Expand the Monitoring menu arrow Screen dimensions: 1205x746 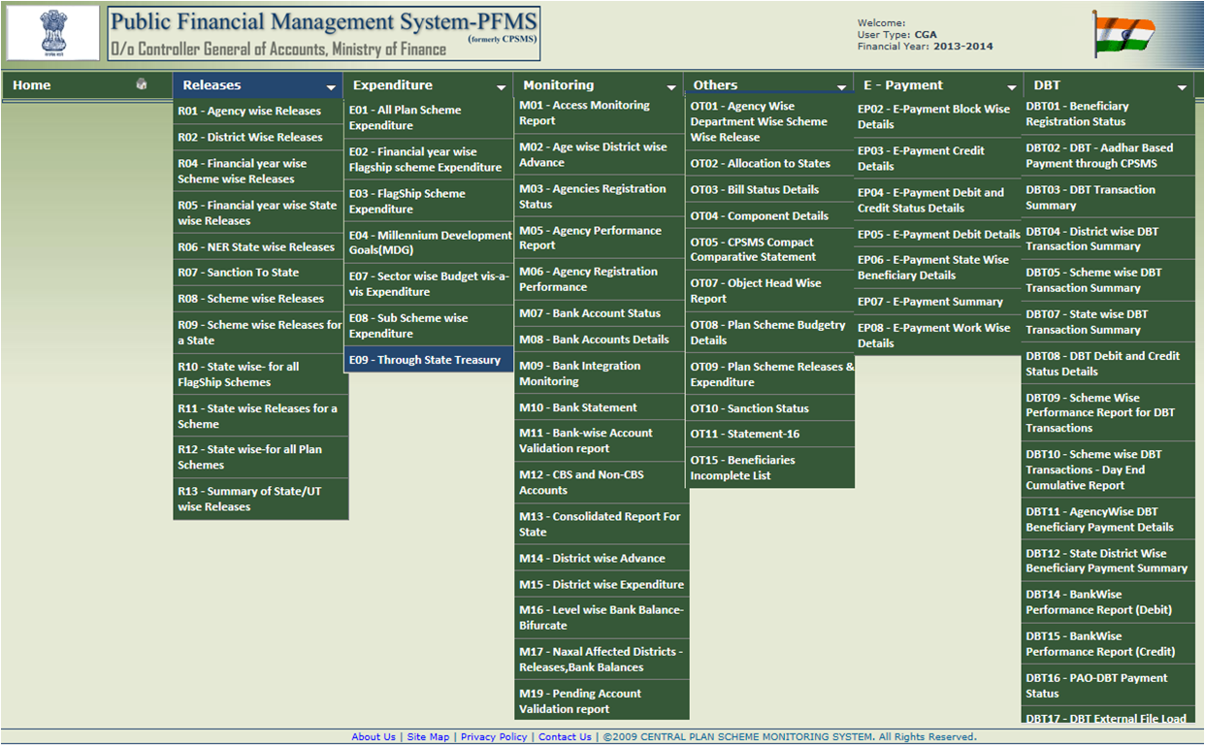tap(671, 87)
